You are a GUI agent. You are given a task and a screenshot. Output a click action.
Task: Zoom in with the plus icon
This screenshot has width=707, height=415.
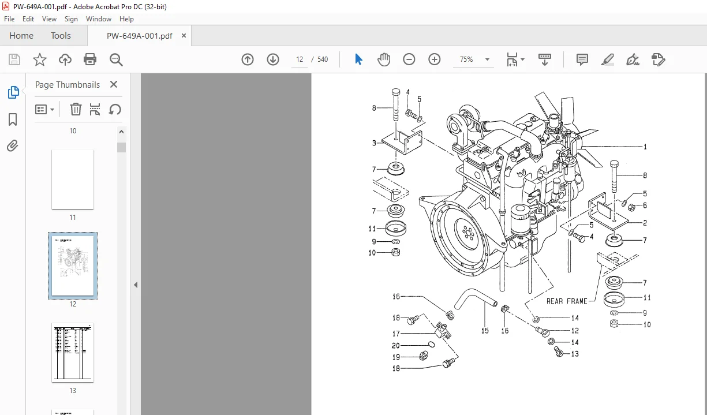coord(435,59)
